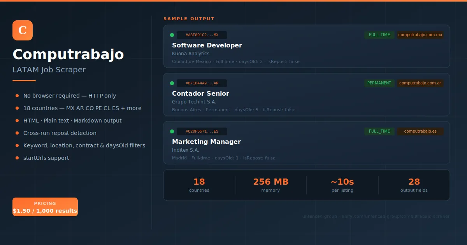Click the Grupo Techint S.A. company name
This screenshot has height=245, width=467.
coord(194,102)
